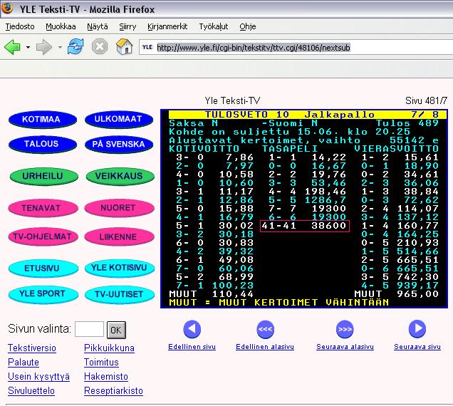This screenshot has height=406, width=453.
Task: Click the Sivun valinta page number field
Action: [x=89, y=329]
